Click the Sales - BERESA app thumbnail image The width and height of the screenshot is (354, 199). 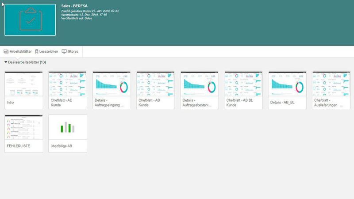(30, 20)
